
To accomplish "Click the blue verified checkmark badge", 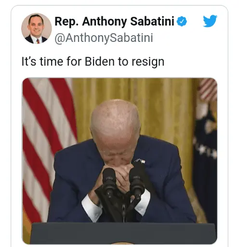I will (182, 21).
